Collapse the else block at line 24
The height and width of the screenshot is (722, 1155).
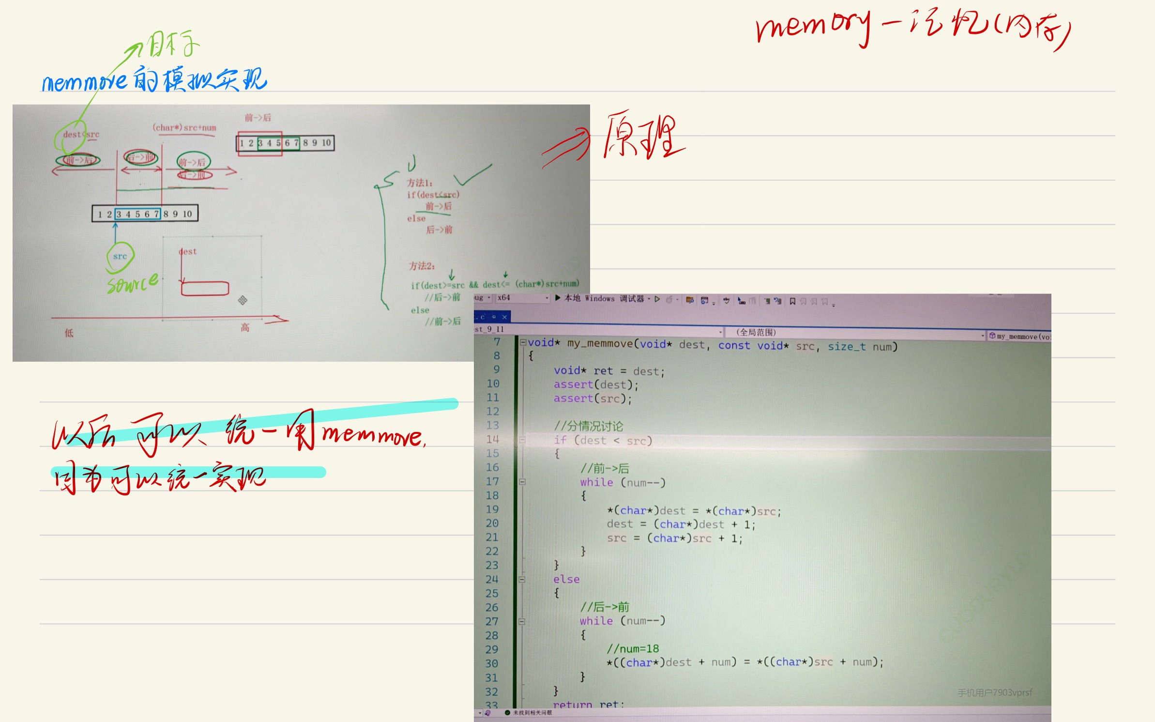[x=522, y=579]
